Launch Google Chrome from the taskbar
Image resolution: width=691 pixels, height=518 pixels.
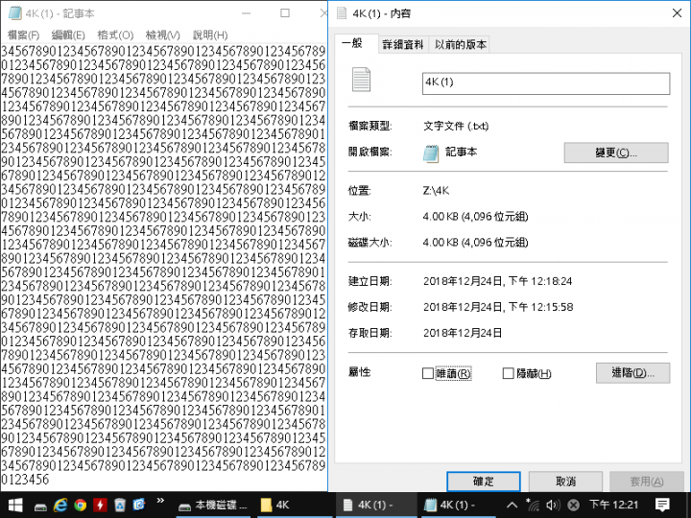pyautogui.click(x=81, y=505)
